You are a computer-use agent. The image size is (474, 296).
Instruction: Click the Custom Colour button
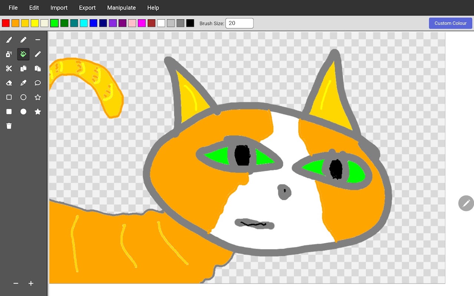coord(450,23)
